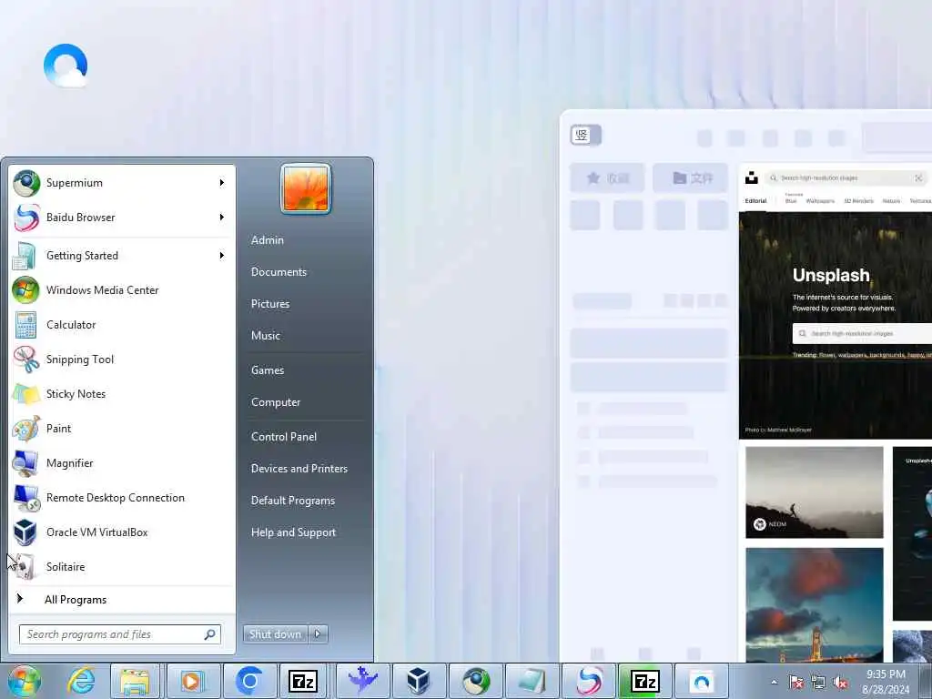Click the Editorial tab in Unsplash preview
Image resolution: width=932 pixels, height=699 pixels.
point(755,201)
